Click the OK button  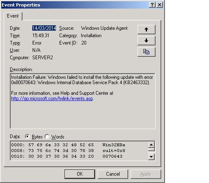tap(80, 174)
